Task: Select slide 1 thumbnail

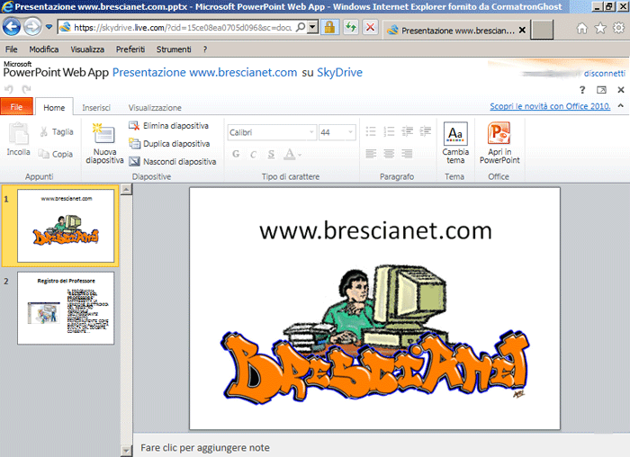Action: [x=66, y=226]
